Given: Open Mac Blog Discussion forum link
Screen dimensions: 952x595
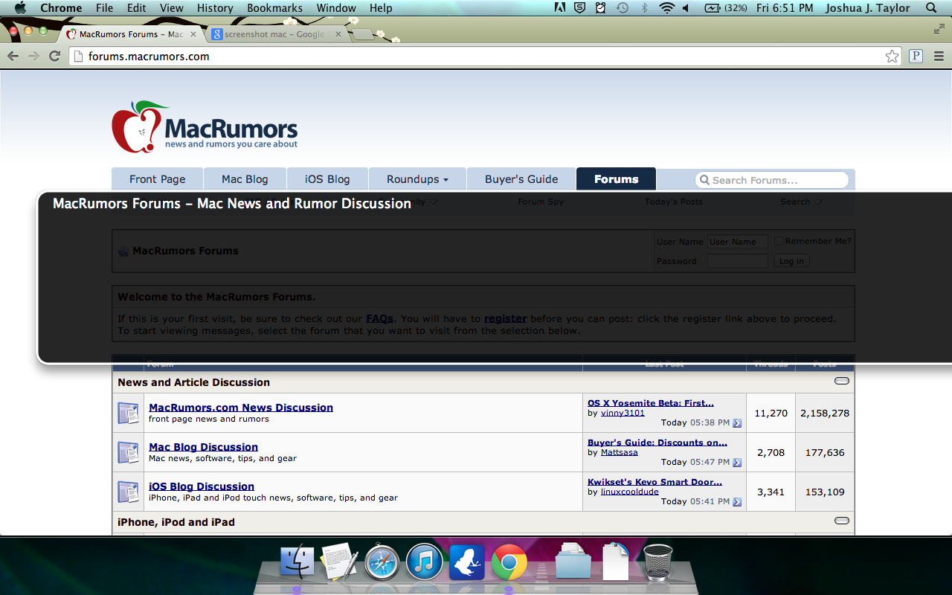Looking at the screenshot, I should point(203,447).
